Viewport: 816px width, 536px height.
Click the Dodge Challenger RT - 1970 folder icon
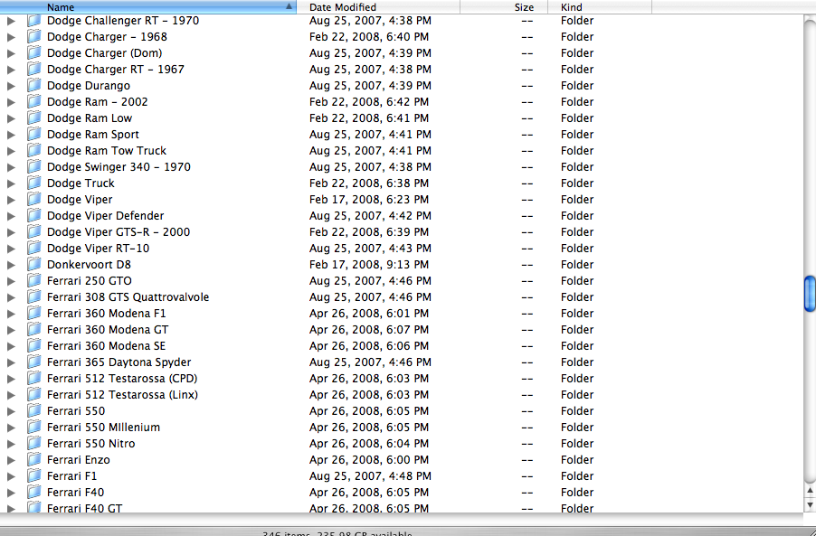click(x=34, y=21)
